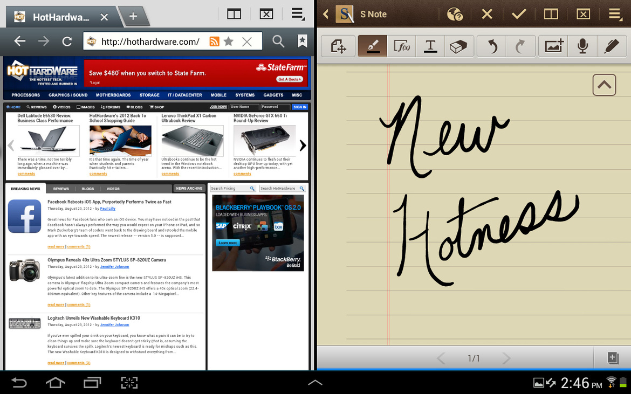
Task: Show next featured articles carousel arrow
Action: 303,145
